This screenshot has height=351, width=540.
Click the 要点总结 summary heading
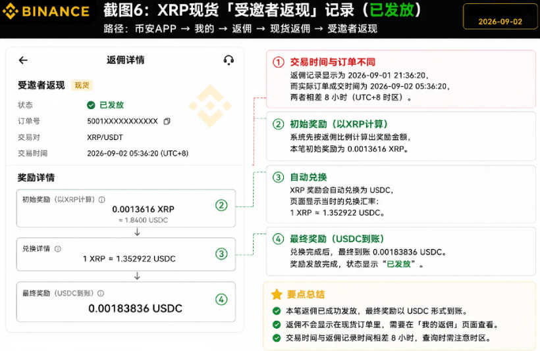pyautogui.click(x=306, y=294)
